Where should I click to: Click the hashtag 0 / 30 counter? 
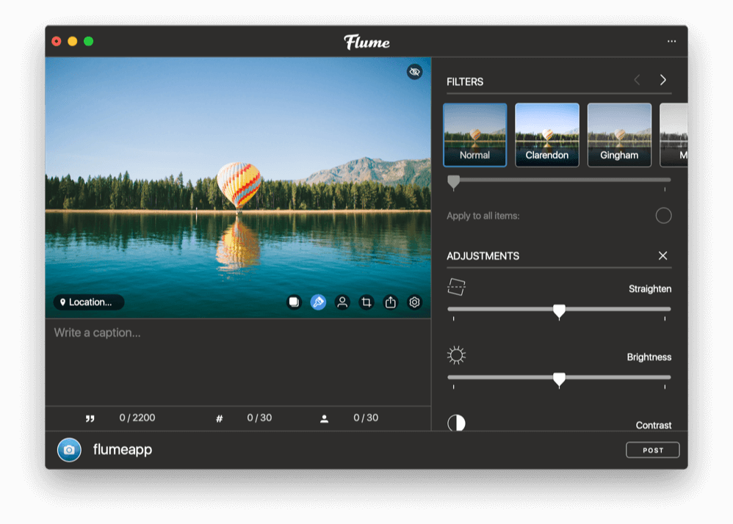pos(259,418)
